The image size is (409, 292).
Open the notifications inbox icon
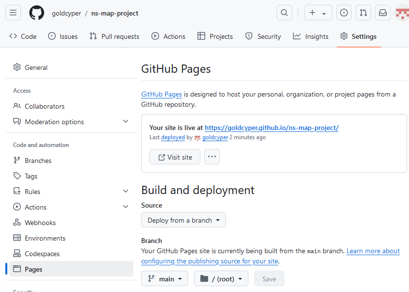(x=383, y=13)
